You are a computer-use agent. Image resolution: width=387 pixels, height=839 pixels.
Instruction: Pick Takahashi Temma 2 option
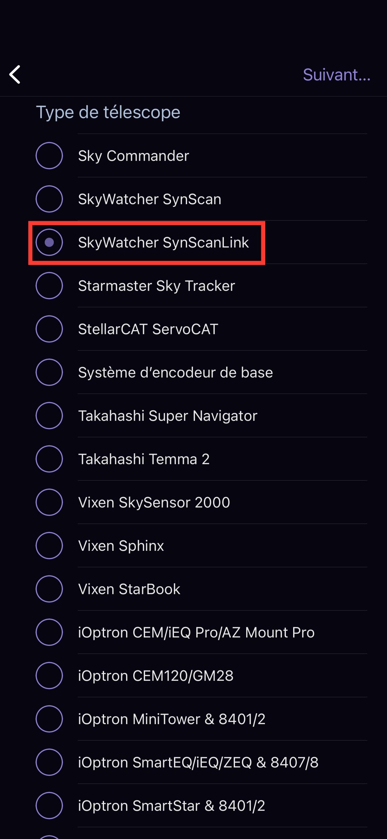(x=49, y=459)
